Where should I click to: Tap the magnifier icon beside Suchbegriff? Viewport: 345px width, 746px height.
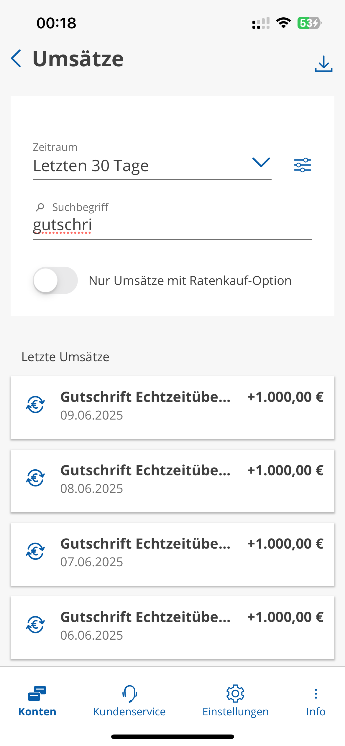tap(40, 207)
